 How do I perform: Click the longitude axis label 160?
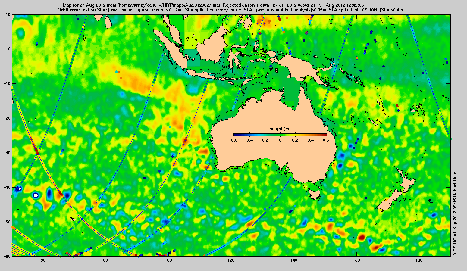point(356,260)
